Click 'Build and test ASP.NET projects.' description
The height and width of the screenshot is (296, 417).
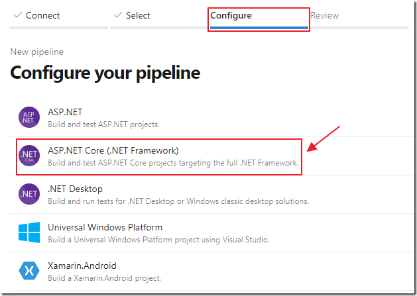(x=103, y=124)
